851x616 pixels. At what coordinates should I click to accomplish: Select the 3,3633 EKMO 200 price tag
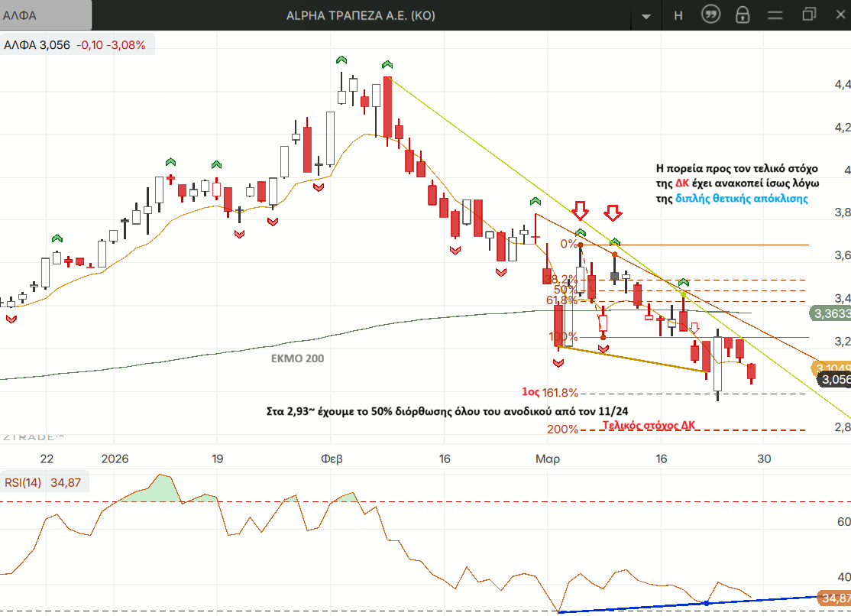(828, 313)
